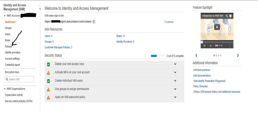258x113 pixels.
Task: Click green check beside Create individual IAM users
Action: point(48,81)
